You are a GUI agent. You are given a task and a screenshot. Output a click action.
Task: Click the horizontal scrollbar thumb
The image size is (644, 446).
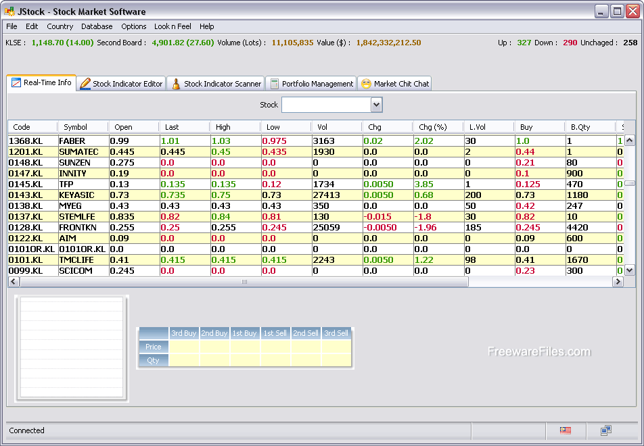click(244, 282)
